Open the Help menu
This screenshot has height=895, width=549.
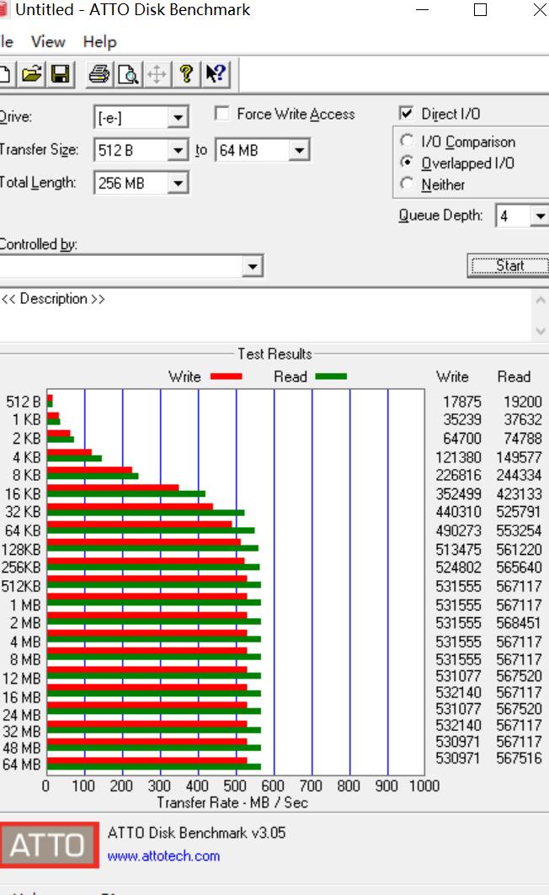click(x=100, y=41)
